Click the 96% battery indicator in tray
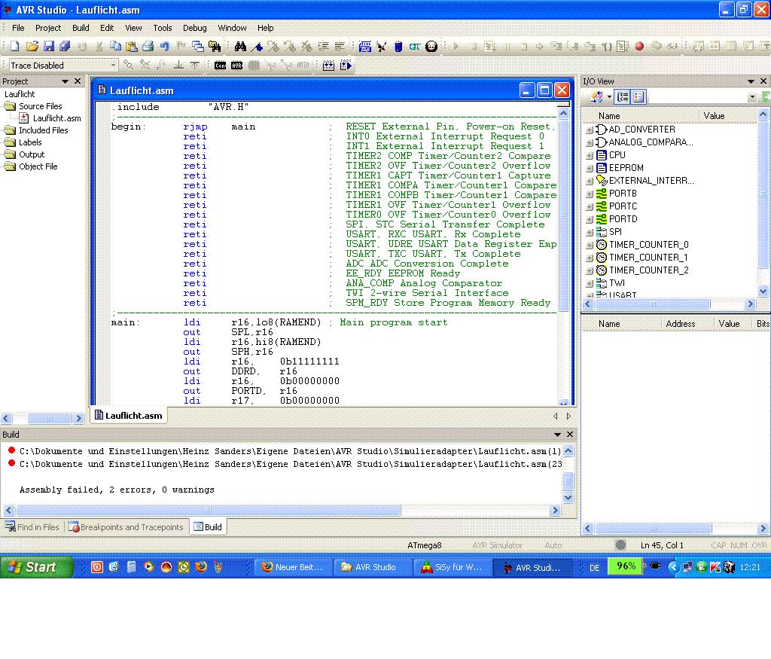Viewport: 771px width, 659px height. pyautogui.click(x=626, y=566)
